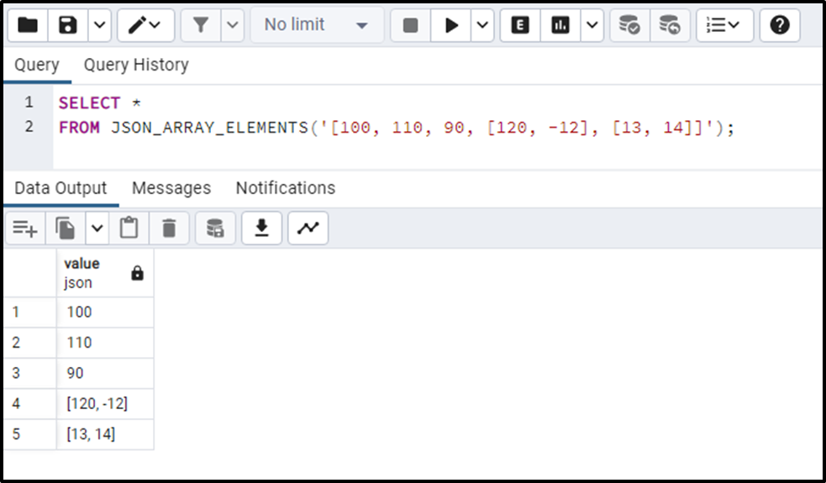The image size is (826, 483).
Task: Click the download results as CSV button
Action: coord(262,228)
